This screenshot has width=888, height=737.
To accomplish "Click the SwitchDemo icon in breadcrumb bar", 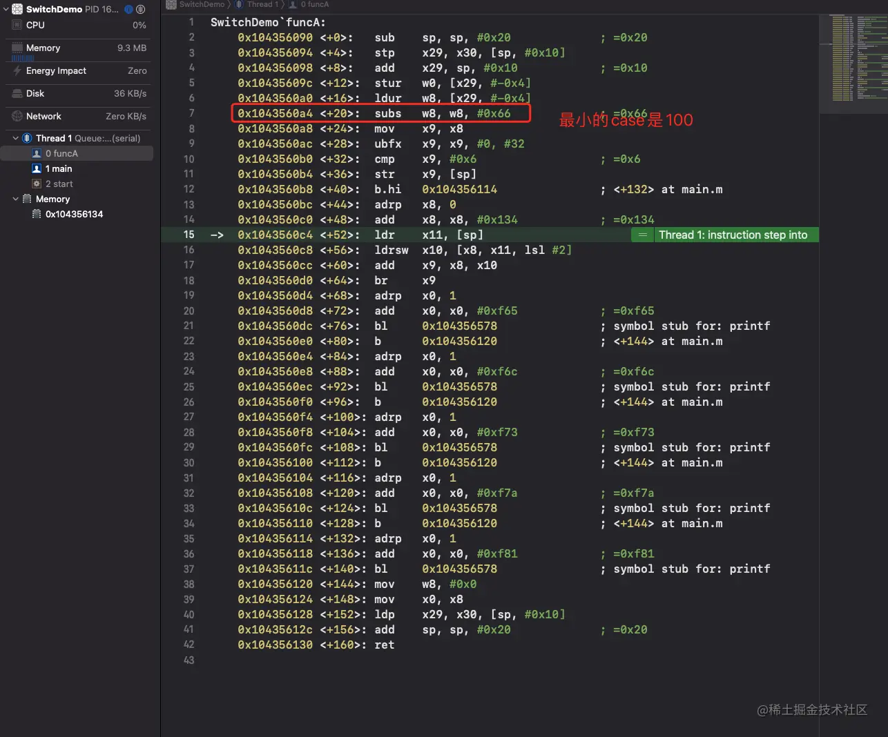I will click(171, 4).
